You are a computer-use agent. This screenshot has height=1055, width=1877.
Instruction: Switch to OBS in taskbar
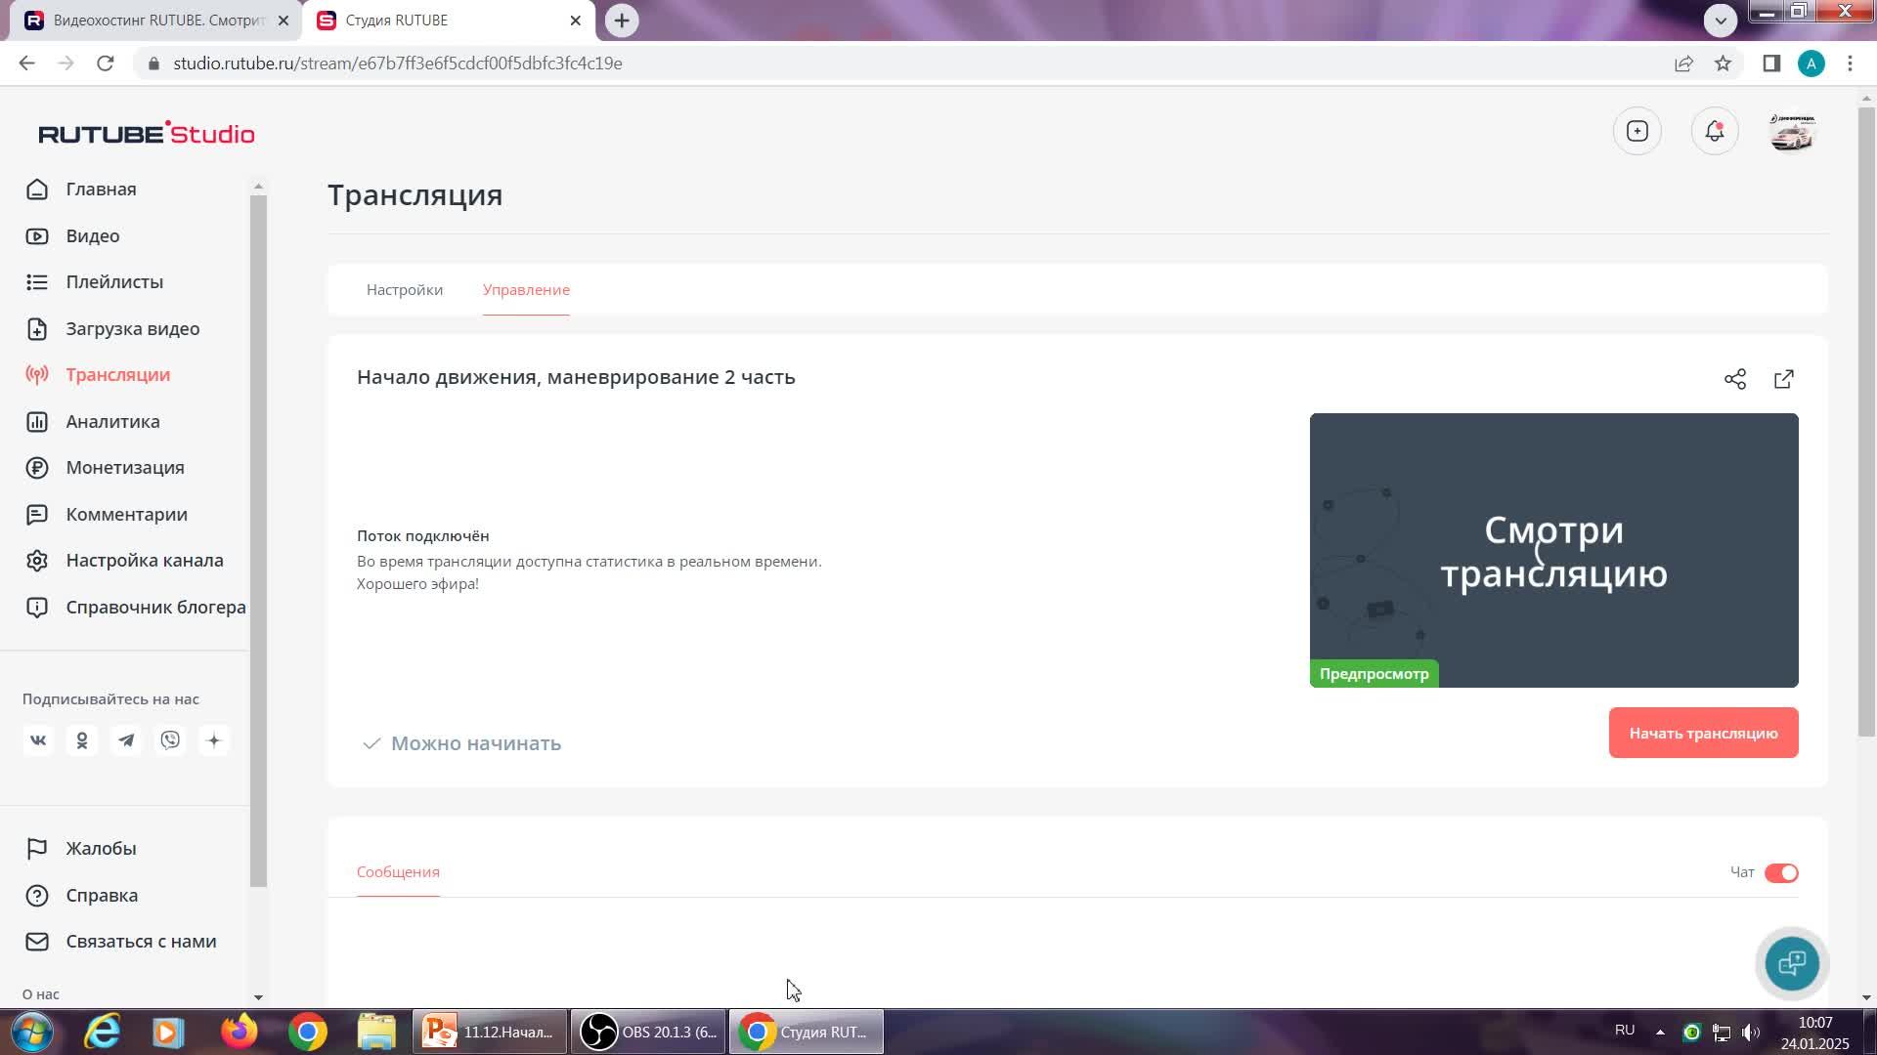(x=649, y=1033)
